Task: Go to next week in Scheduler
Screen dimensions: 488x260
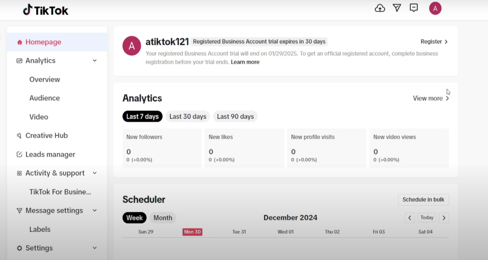Action: [444, 218]
